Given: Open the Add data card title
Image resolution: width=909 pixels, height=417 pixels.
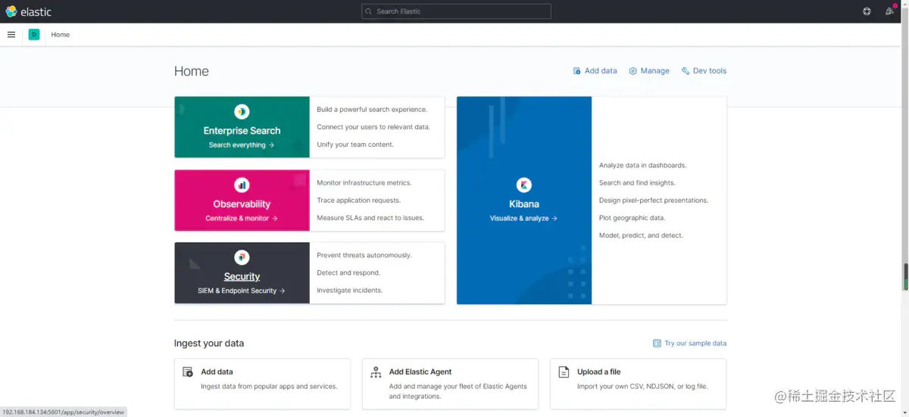Looking at the screenshot, I should (217, 372).
